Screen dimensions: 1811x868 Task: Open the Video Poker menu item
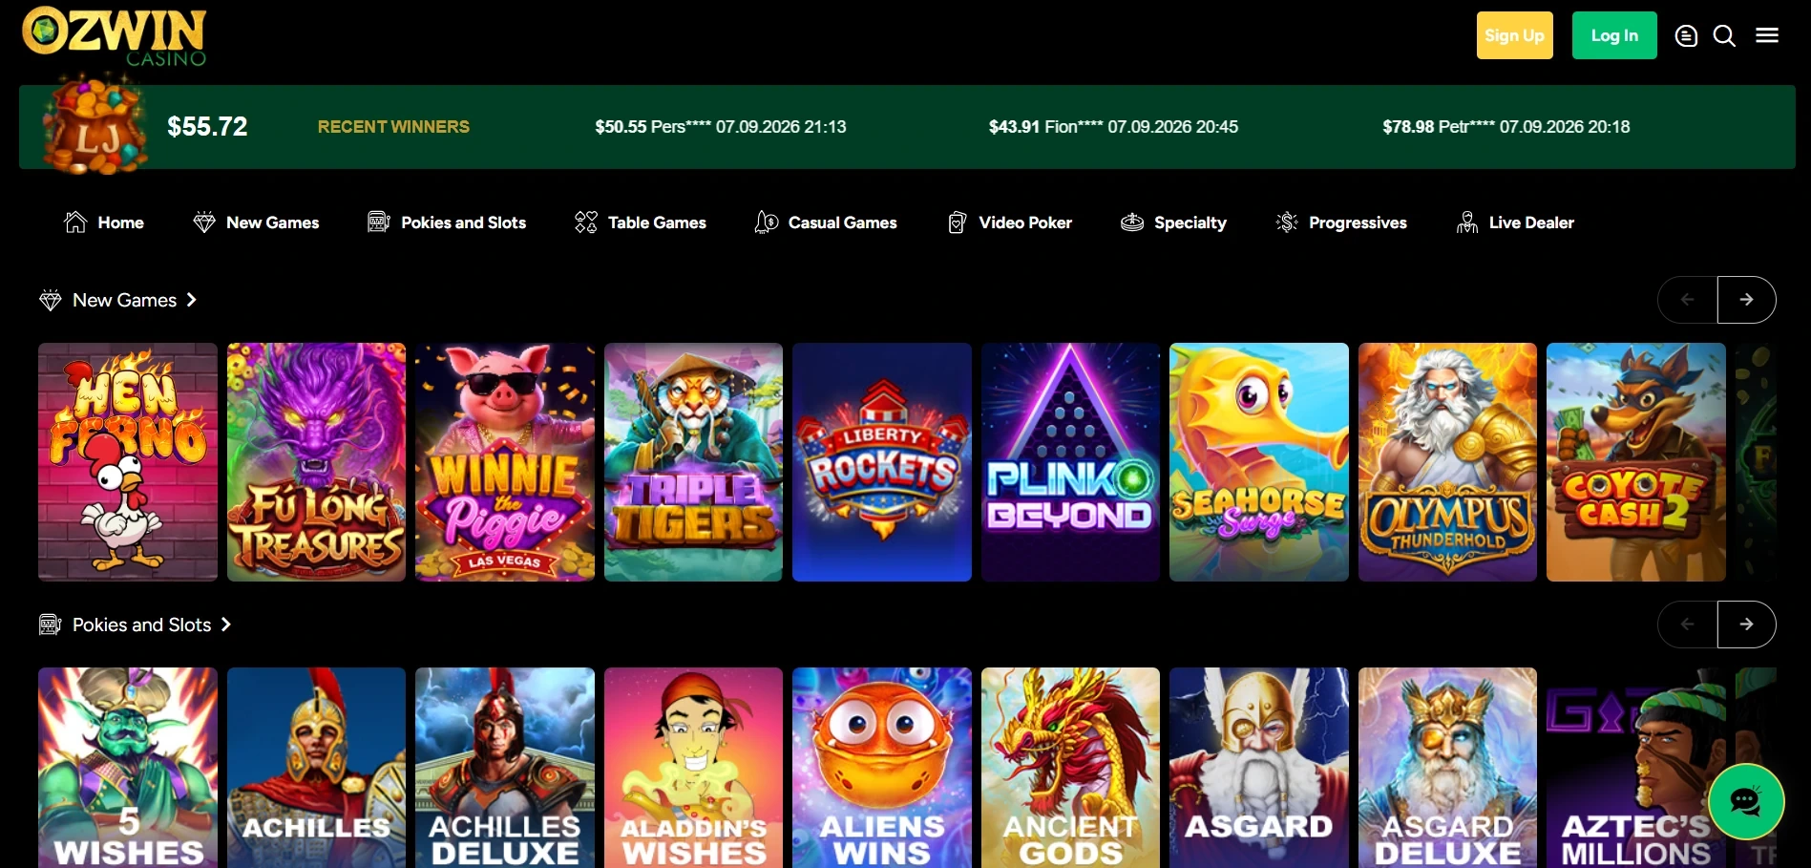(1009, 222)
